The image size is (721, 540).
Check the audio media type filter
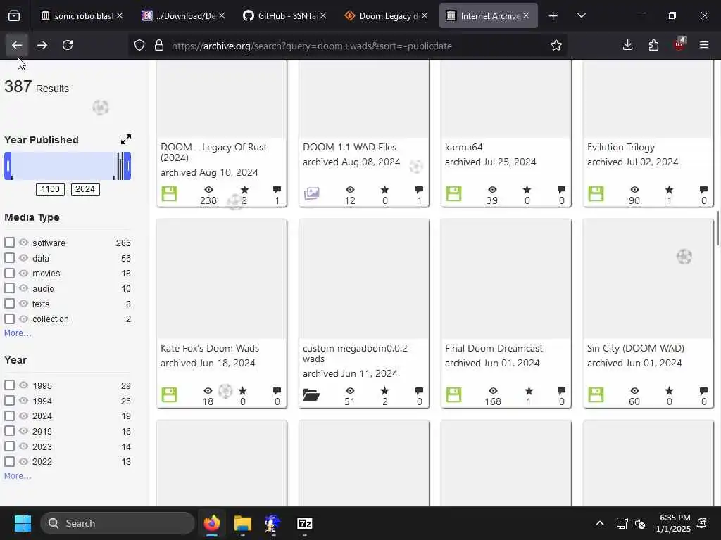(9, 288)
